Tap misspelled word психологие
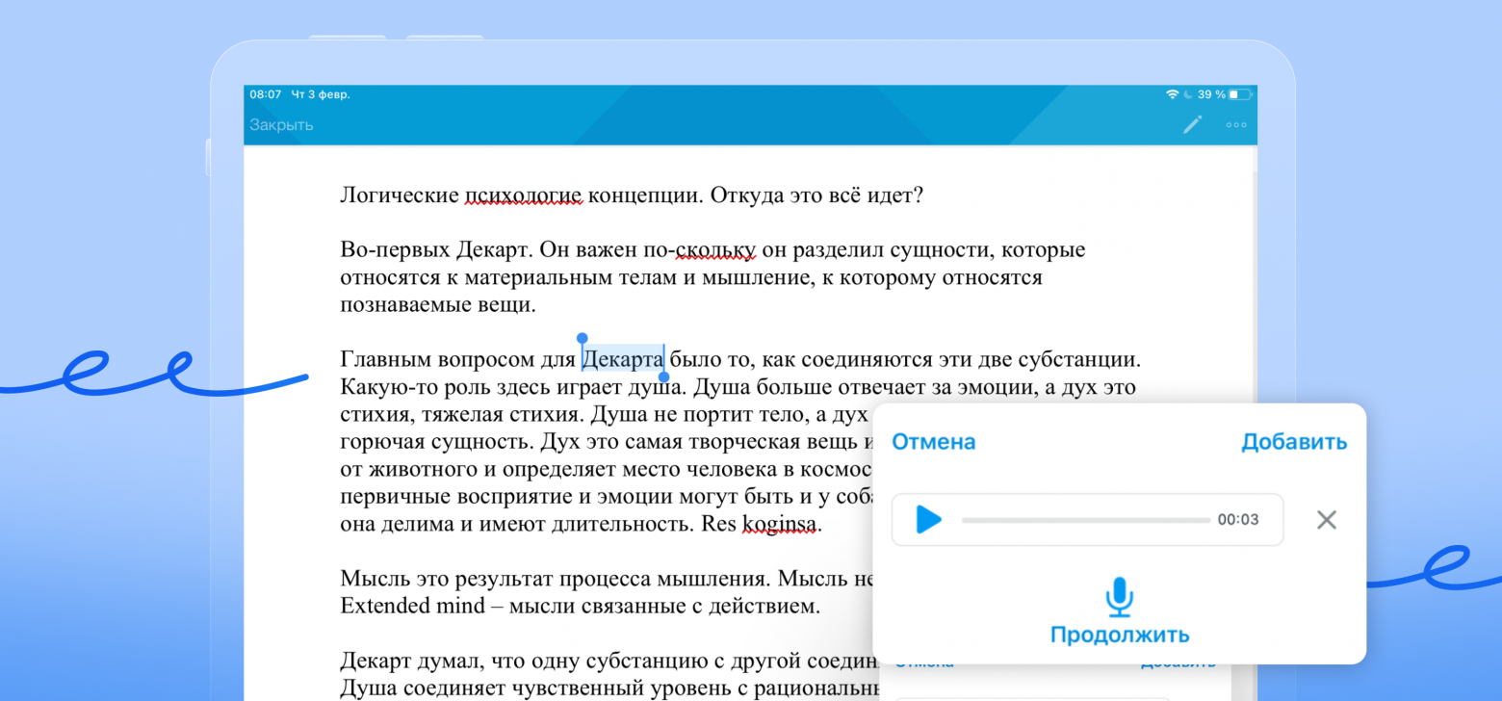Viewport: 1502px width, 701px height. point(523,195)
